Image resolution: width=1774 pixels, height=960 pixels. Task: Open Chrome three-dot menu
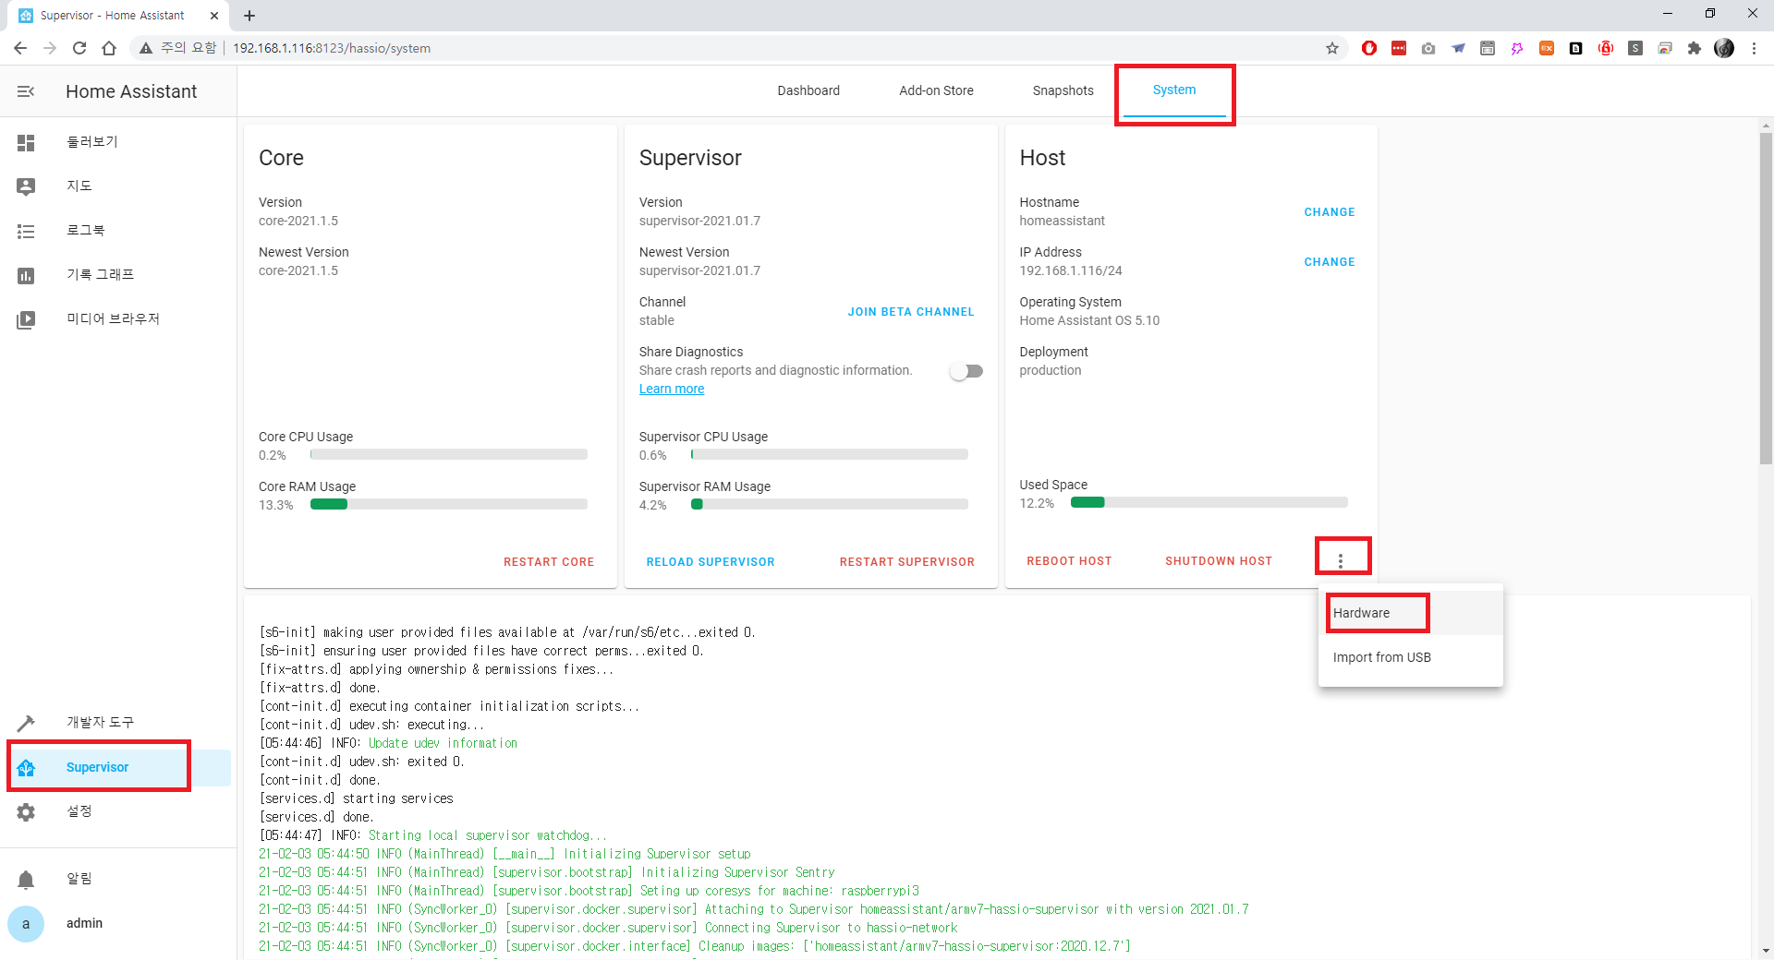[1754, 48]
